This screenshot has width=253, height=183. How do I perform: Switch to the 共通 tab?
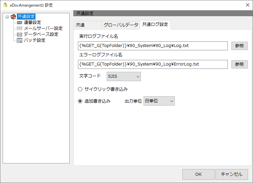(88, 25)
